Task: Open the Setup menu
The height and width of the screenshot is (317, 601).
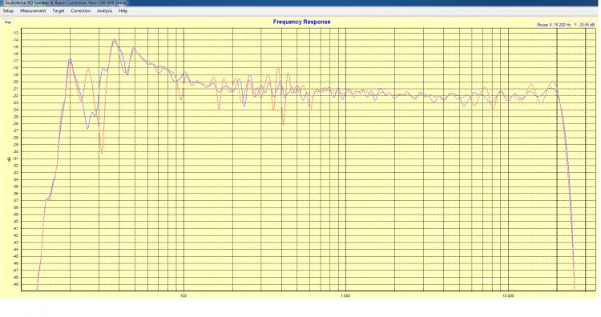Action: point(8,10)
